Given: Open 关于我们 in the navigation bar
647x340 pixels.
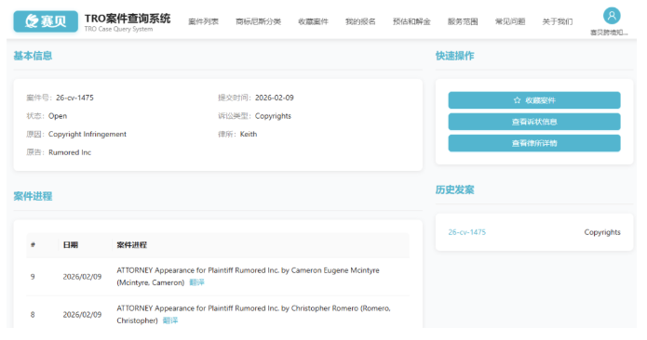Looking at the screenshot, I should [x=557, y=21].
